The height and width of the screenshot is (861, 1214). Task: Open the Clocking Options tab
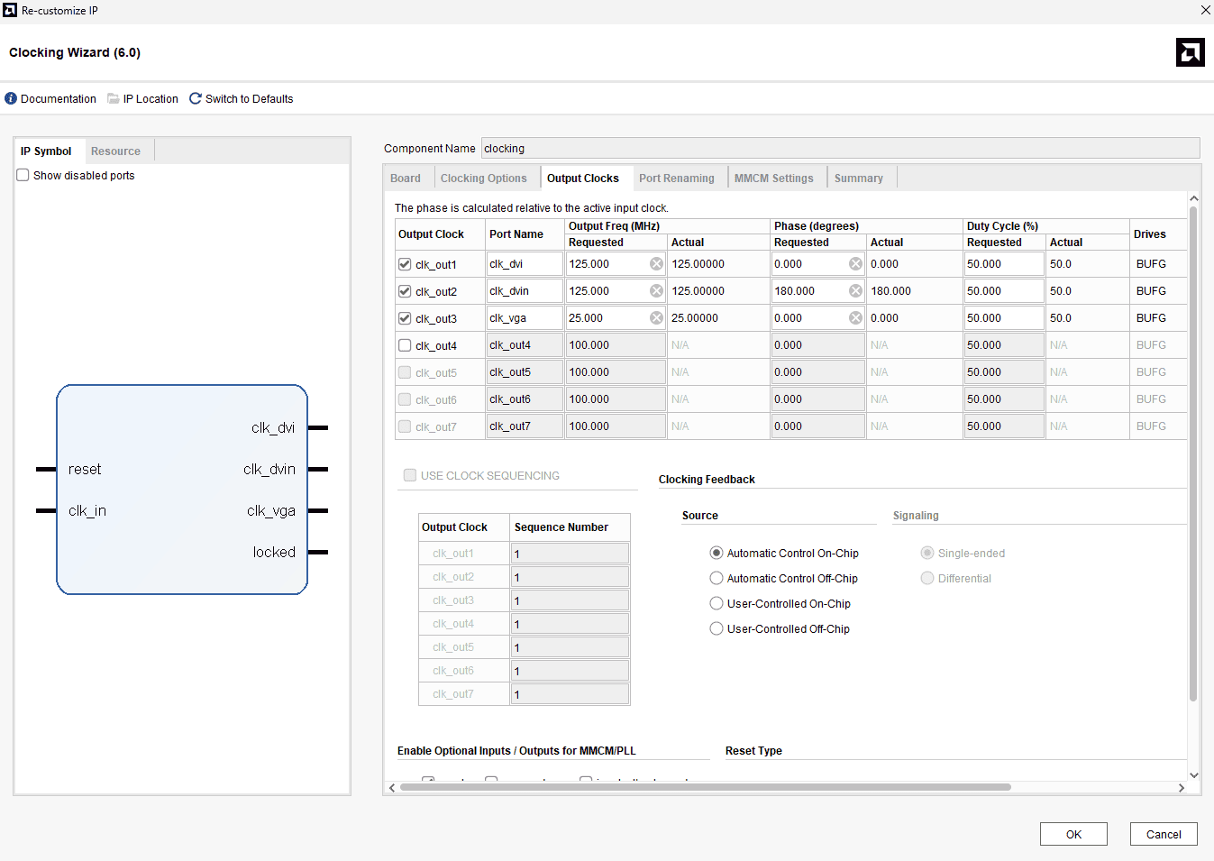tap(483, 179)
